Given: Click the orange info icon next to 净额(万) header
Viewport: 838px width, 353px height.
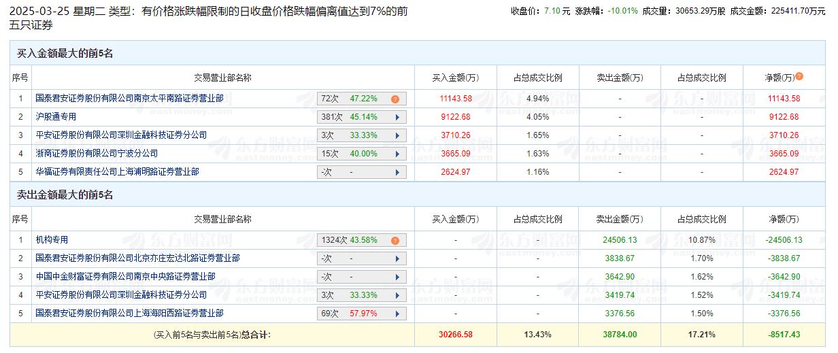Looking at the screenshot, I should [799, 77].
